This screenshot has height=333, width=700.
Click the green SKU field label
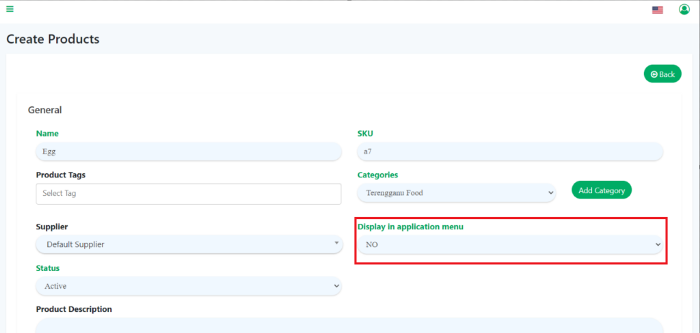(x=365, y=134)
